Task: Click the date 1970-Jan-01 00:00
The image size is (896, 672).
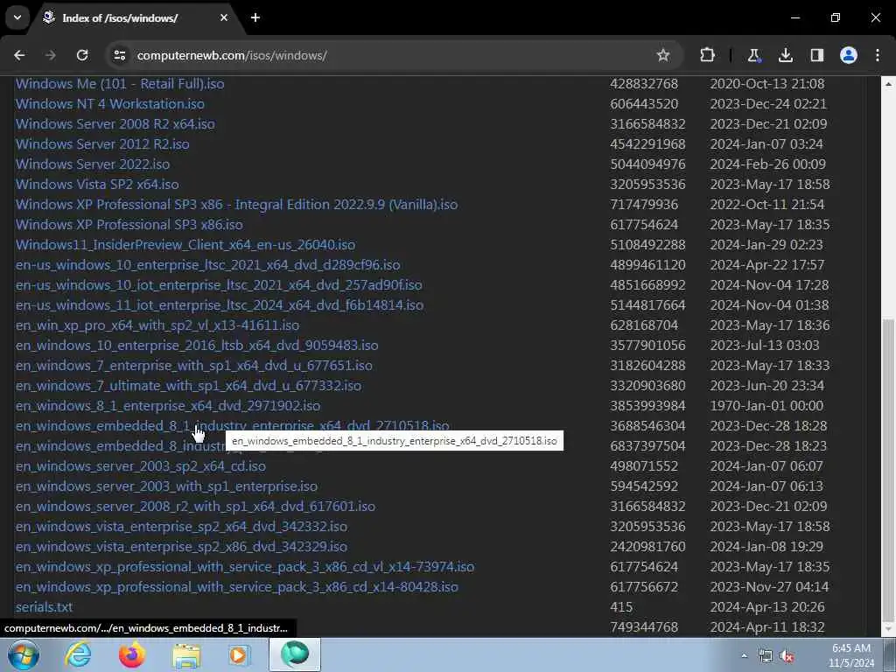Action: point(766,406)
